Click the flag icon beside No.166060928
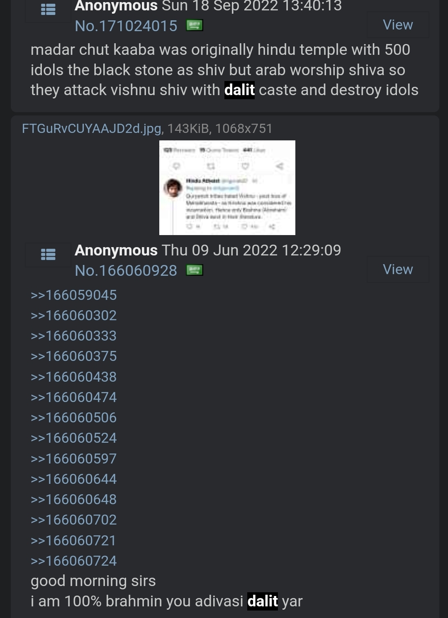The width and height of the screenshot is (448, 618). coord(194,270)
